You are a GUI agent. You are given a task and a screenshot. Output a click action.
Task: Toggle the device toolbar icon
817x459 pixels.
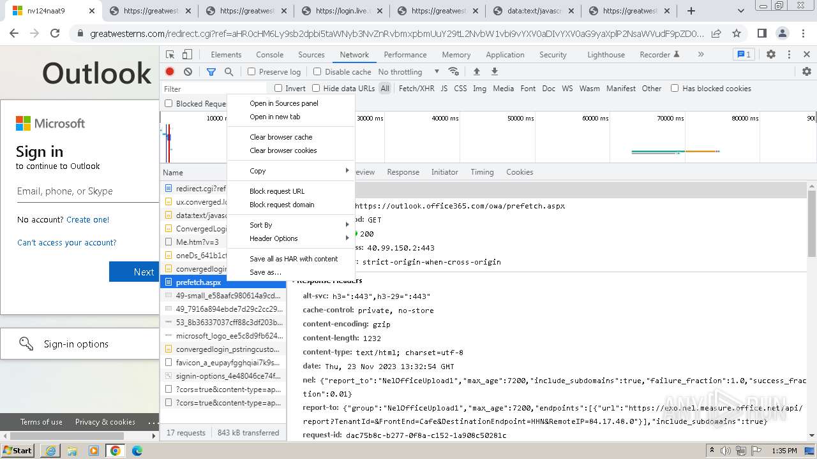click(187, 55)
